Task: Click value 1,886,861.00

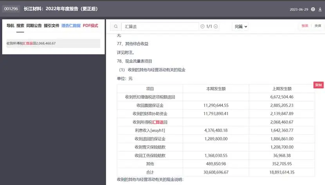Action: [282, 139]
